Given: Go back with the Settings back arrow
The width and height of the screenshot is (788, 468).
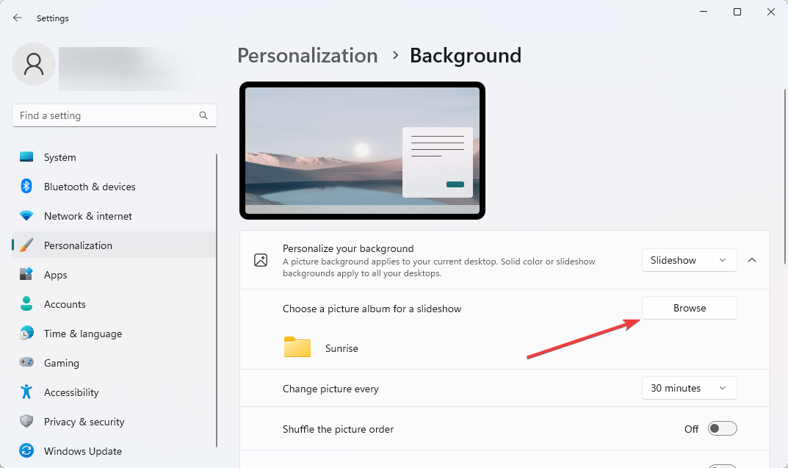Looking at the screenshot, I should click(x=18, y=18).
